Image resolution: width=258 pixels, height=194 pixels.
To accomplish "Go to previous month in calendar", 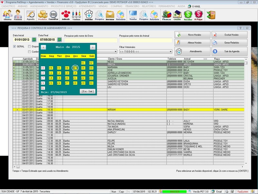I will point(43,47).
